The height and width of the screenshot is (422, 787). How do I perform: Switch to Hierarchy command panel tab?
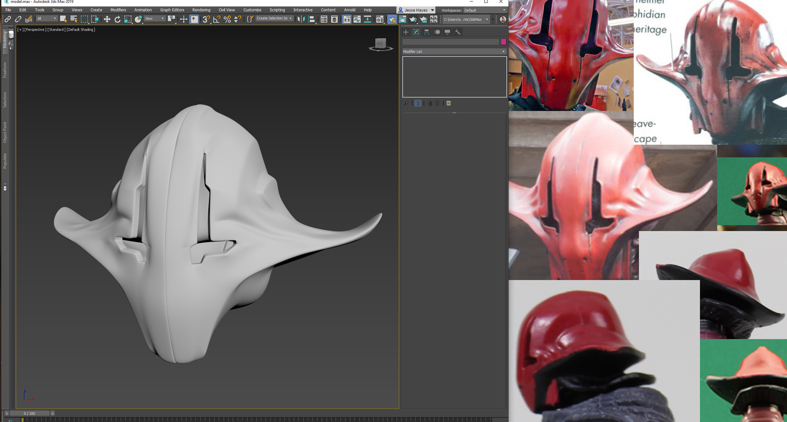pos(427,32)
